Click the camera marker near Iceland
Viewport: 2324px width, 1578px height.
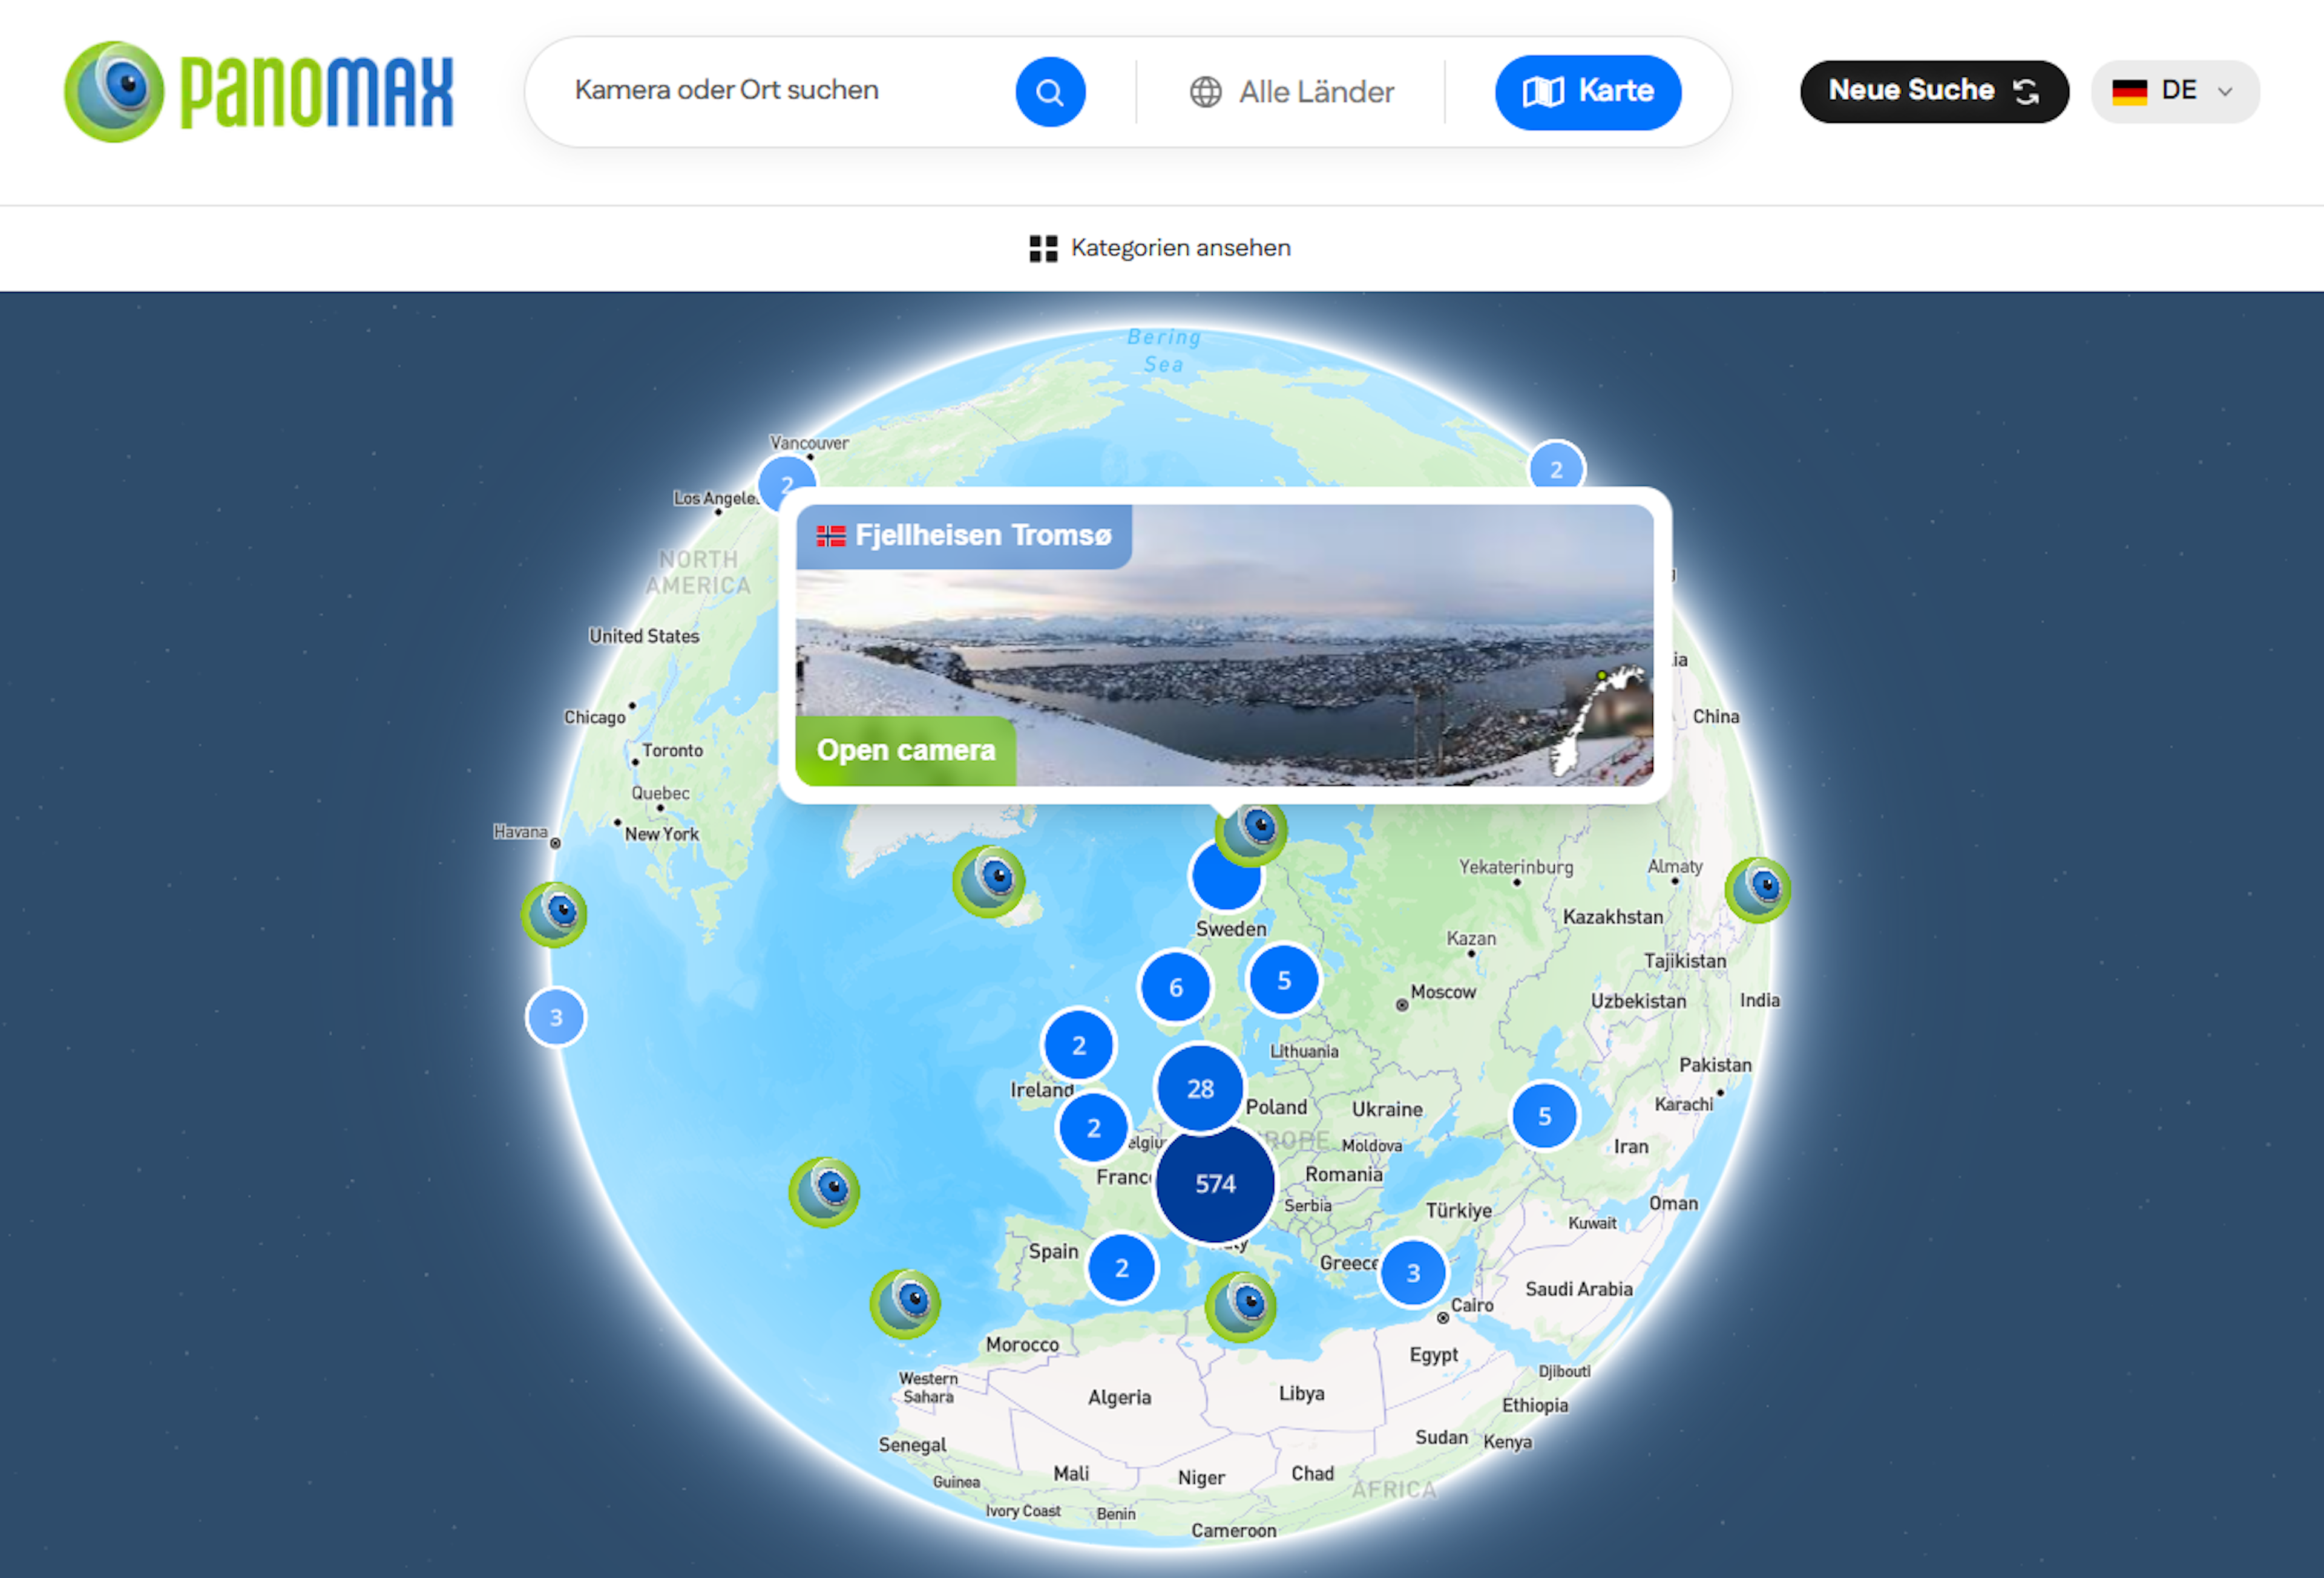pos(988,881)
